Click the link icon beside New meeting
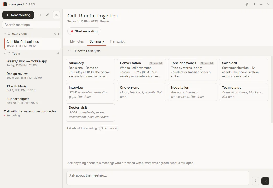273x188 pixels. (x=48, y=15)
